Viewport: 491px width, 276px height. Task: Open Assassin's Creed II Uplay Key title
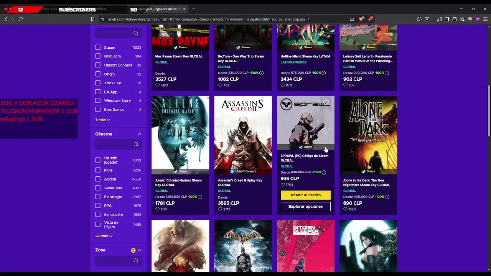point(240,182)
